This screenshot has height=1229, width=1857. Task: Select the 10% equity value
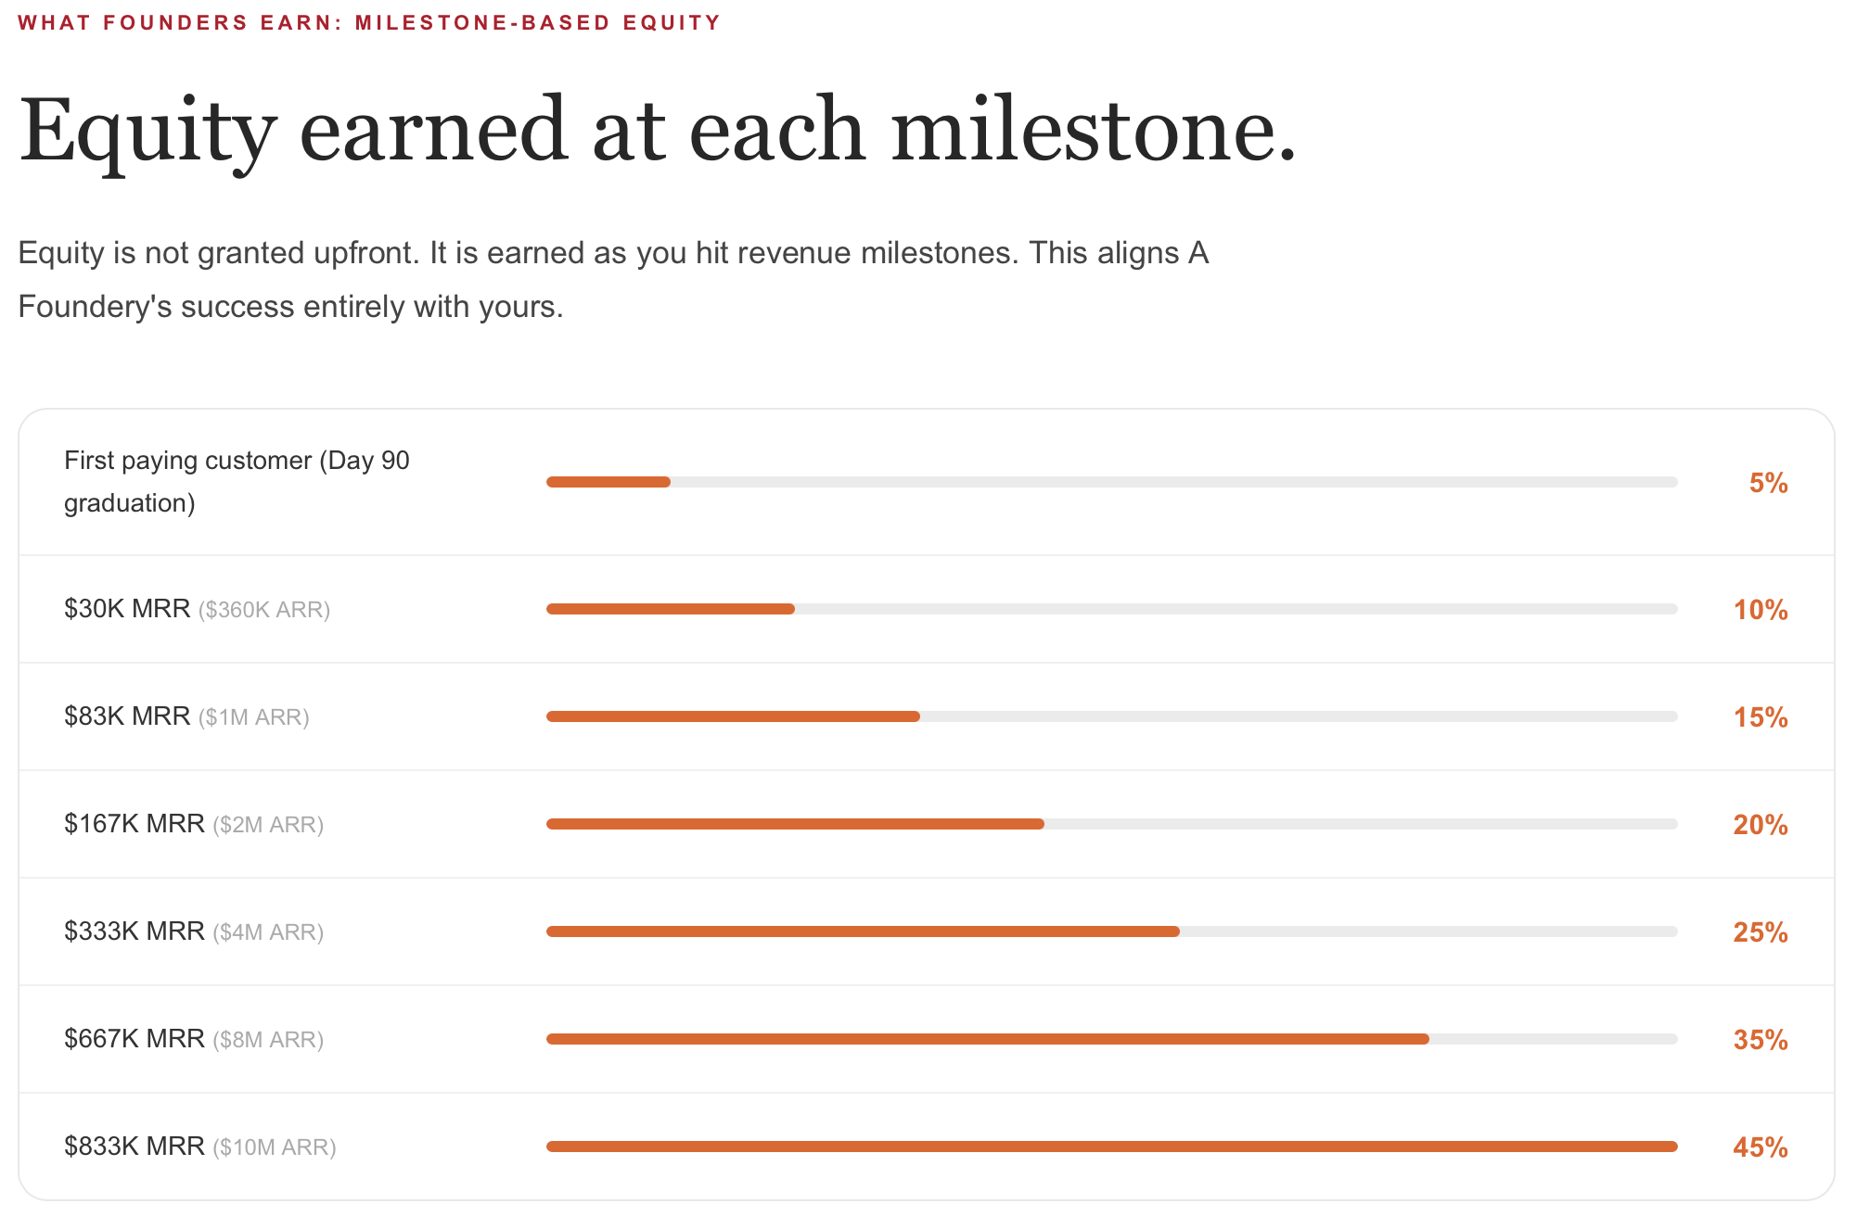click(x=1761, y=610)
